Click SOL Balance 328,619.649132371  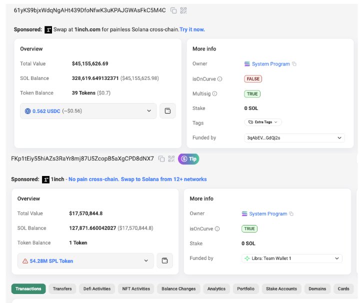95,78
